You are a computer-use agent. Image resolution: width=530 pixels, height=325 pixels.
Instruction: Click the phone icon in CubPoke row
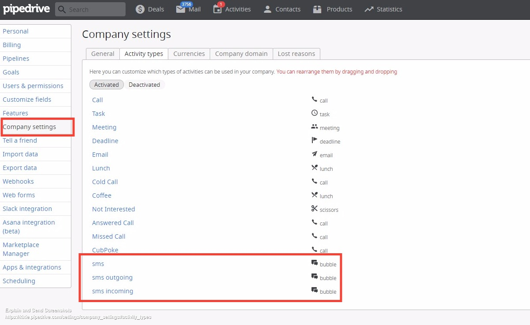pos(314,250)
